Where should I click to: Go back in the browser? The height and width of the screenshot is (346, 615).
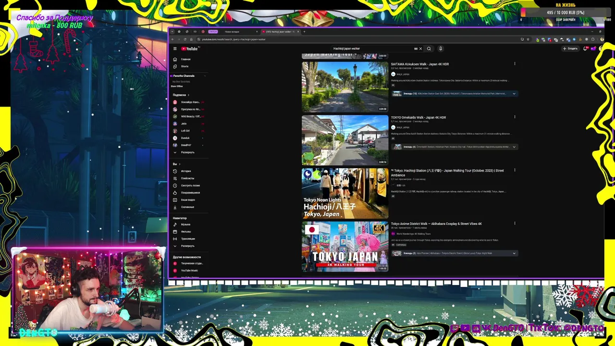(x=173, y=39)
